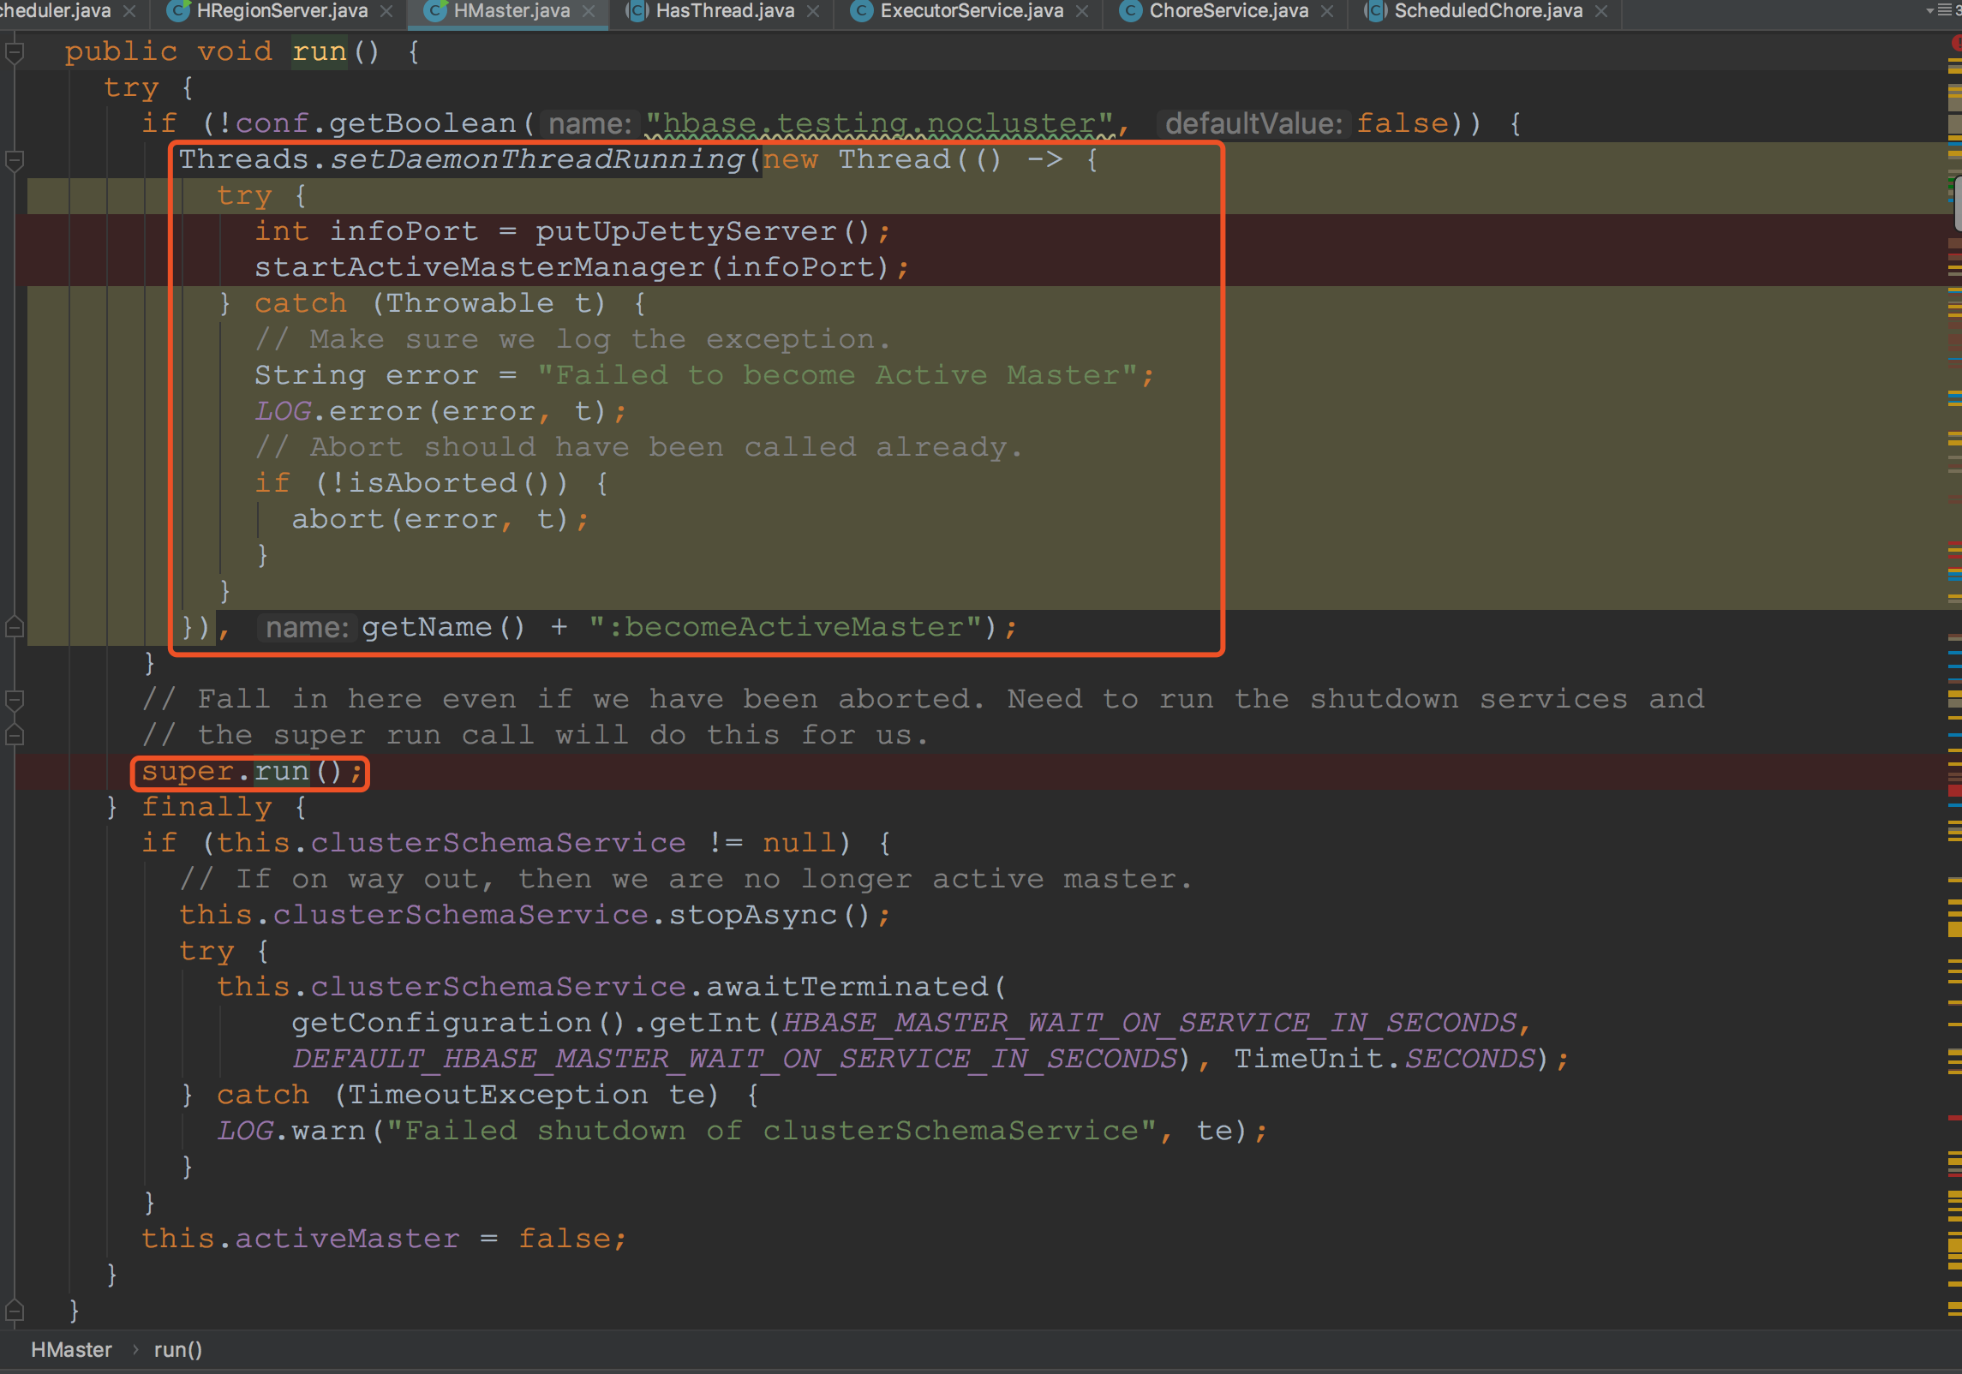1962x1374 pixels.
Task: Click the HasThread.java class icon
Action: point(637,11)
